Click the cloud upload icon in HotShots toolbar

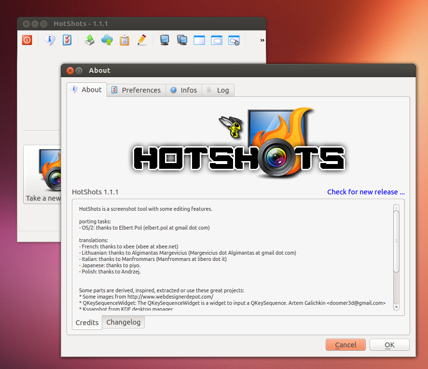click(107, 40)
